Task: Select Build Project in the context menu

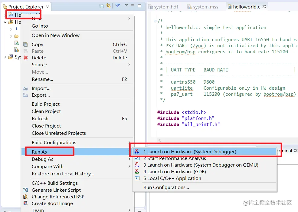Action: point(45,104)
